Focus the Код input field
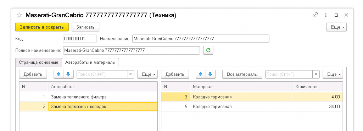 [80, 39]
